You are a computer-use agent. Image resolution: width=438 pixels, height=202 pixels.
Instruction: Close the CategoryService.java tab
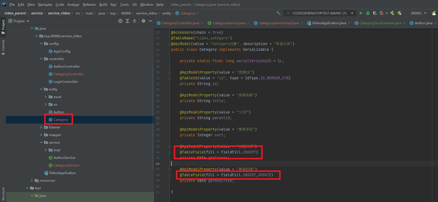(x=248, y=23)
